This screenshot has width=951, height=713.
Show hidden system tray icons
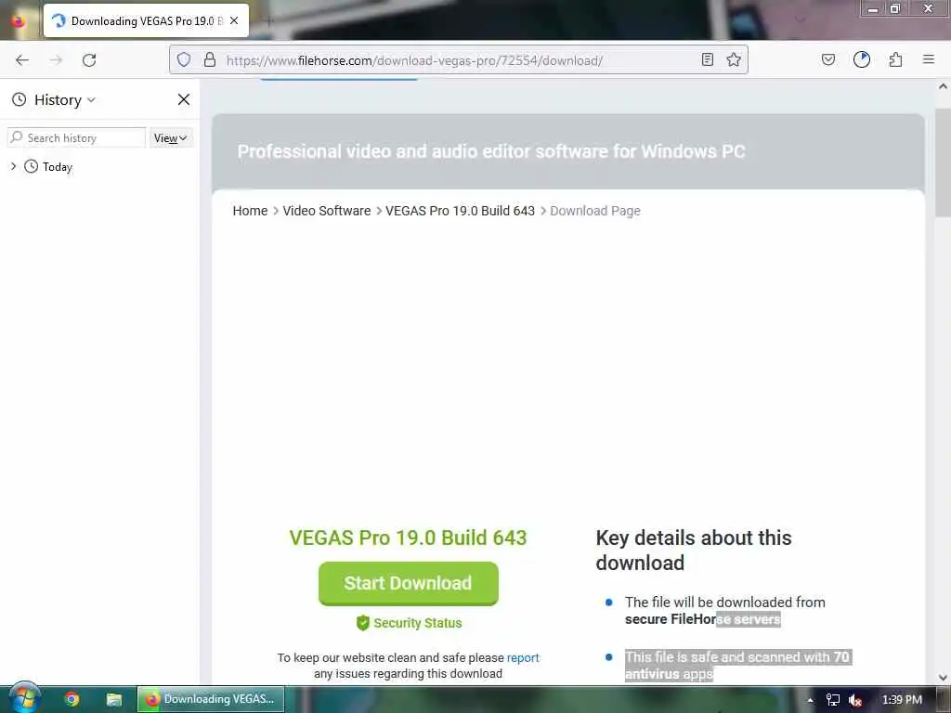[810, 700]
